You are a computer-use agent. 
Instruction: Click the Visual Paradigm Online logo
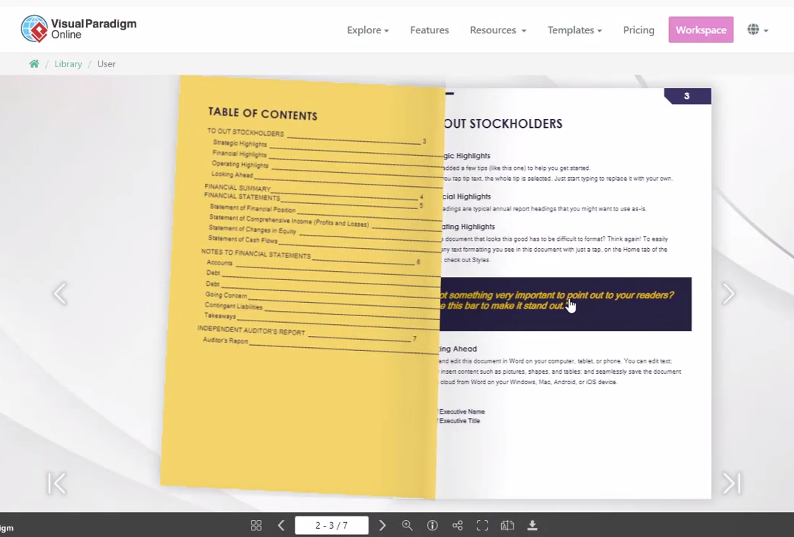[x=77, y=28]
